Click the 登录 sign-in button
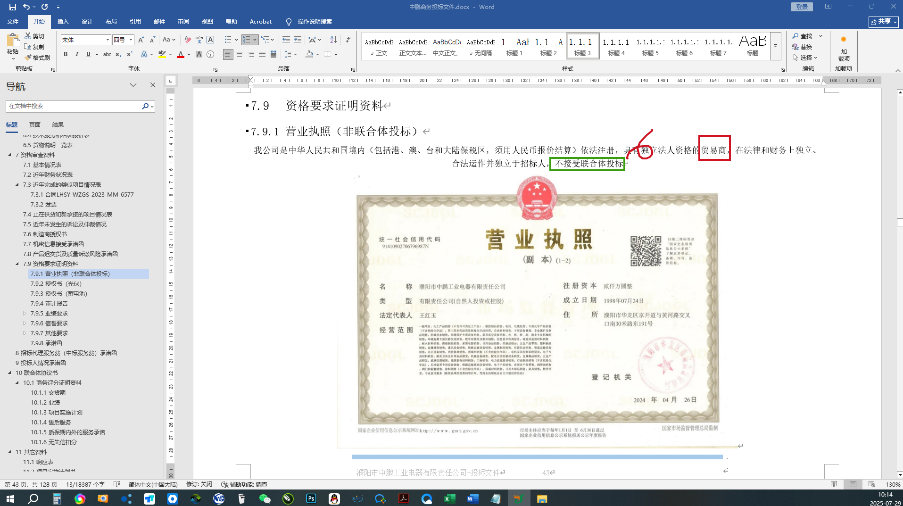903x506 pixels. (802, 7)
